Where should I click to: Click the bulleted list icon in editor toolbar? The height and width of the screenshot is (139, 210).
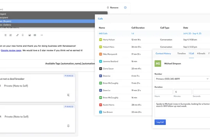pos(5,35)
